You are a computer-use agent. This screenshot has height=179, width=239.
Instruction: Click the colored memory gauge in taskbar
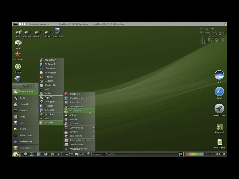coord(196,154)
